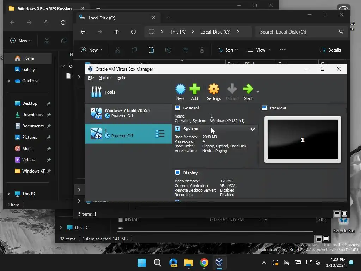Image resolution: width=361 pixels, height=271 pixels.
Task: Expand This PC in the bottom window
Action: tap(61, 228)
